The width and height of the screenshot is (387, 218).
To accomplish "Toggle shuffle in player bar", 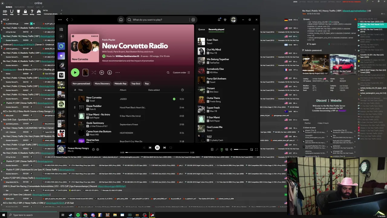I will tap(144, 147).
